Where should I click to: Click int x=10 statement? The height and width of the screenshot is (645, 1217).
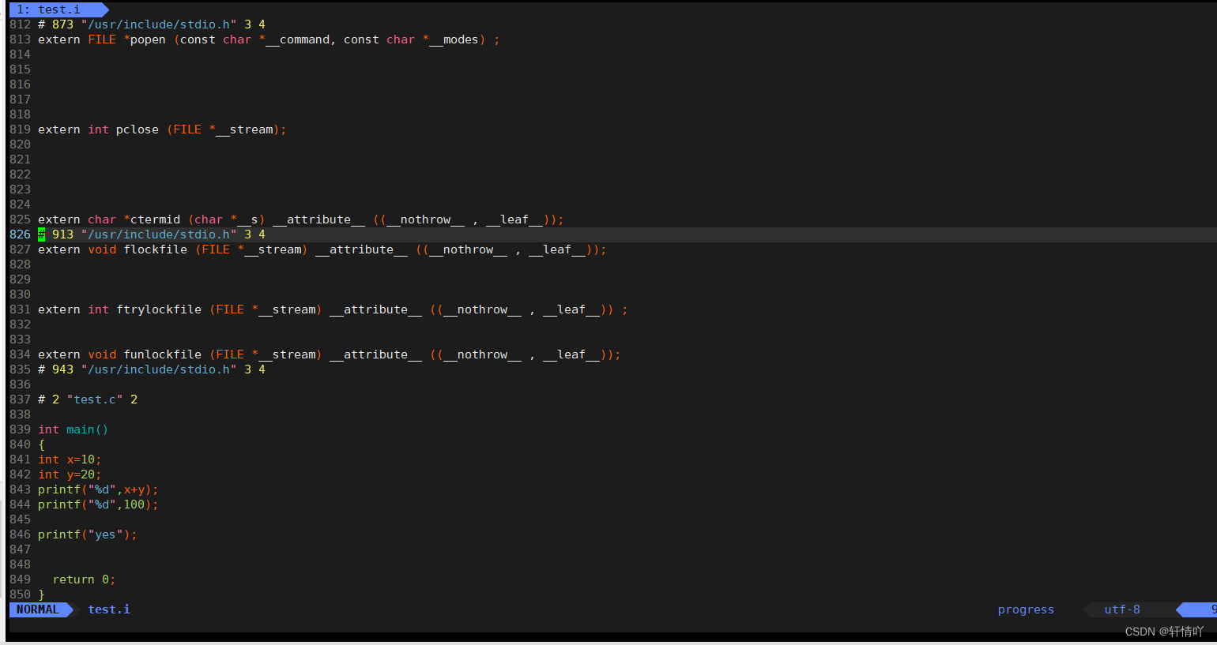[70, 459]
